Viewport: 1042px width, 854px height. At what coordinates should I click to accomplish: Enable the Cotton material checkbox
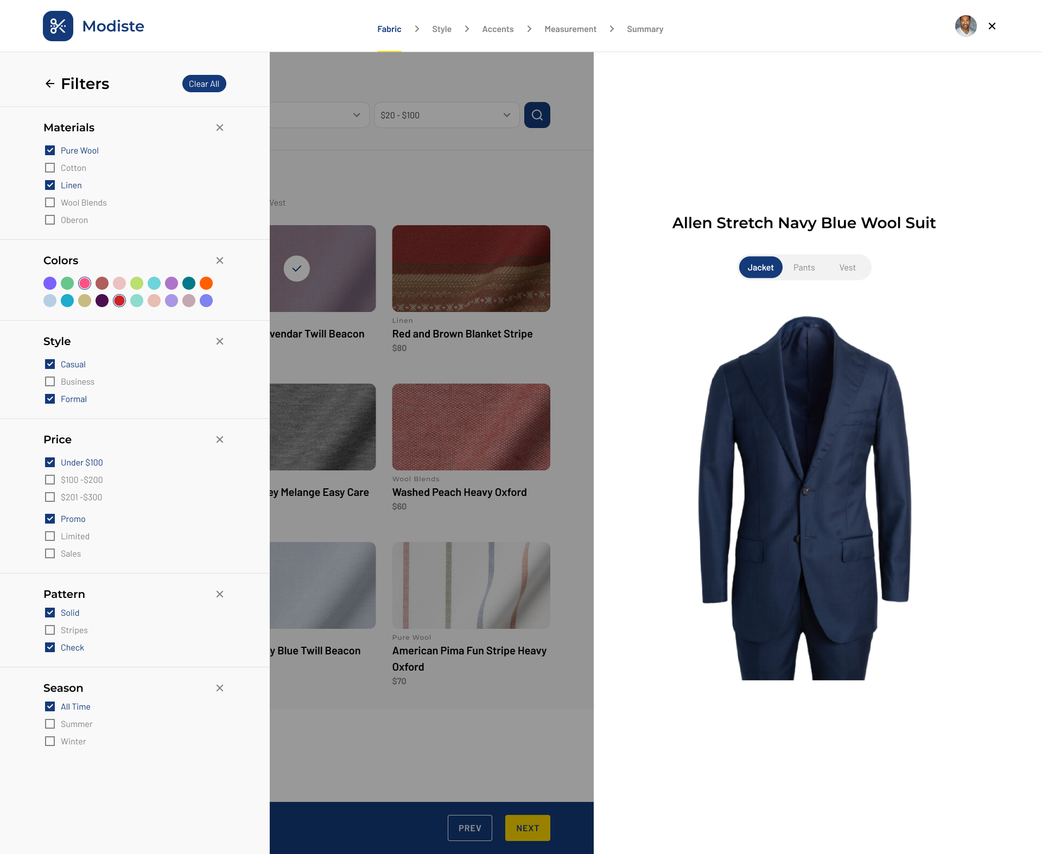tap(50, 168)
